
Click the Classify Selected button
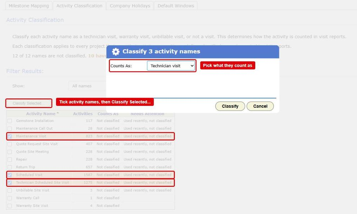pos(29,103)
